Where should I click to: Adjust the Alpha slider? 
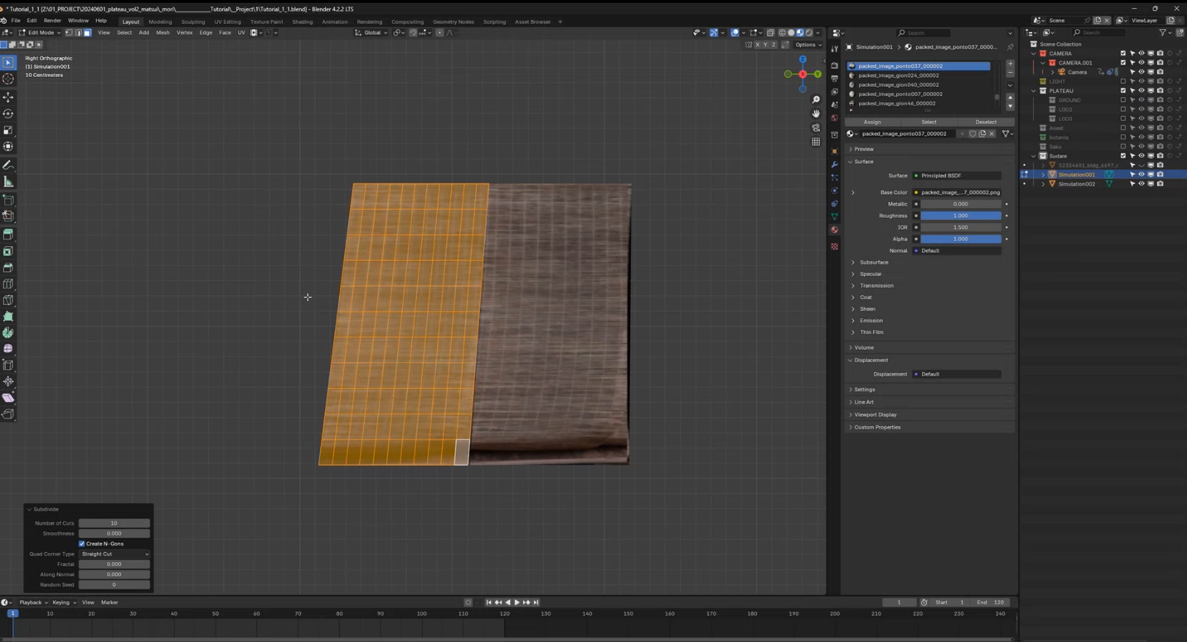(x=960, y=239)
